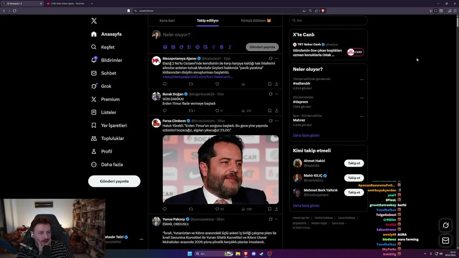
Task: Follow Mahir KILIÇ with Takip et
Action: coord(354,178)
